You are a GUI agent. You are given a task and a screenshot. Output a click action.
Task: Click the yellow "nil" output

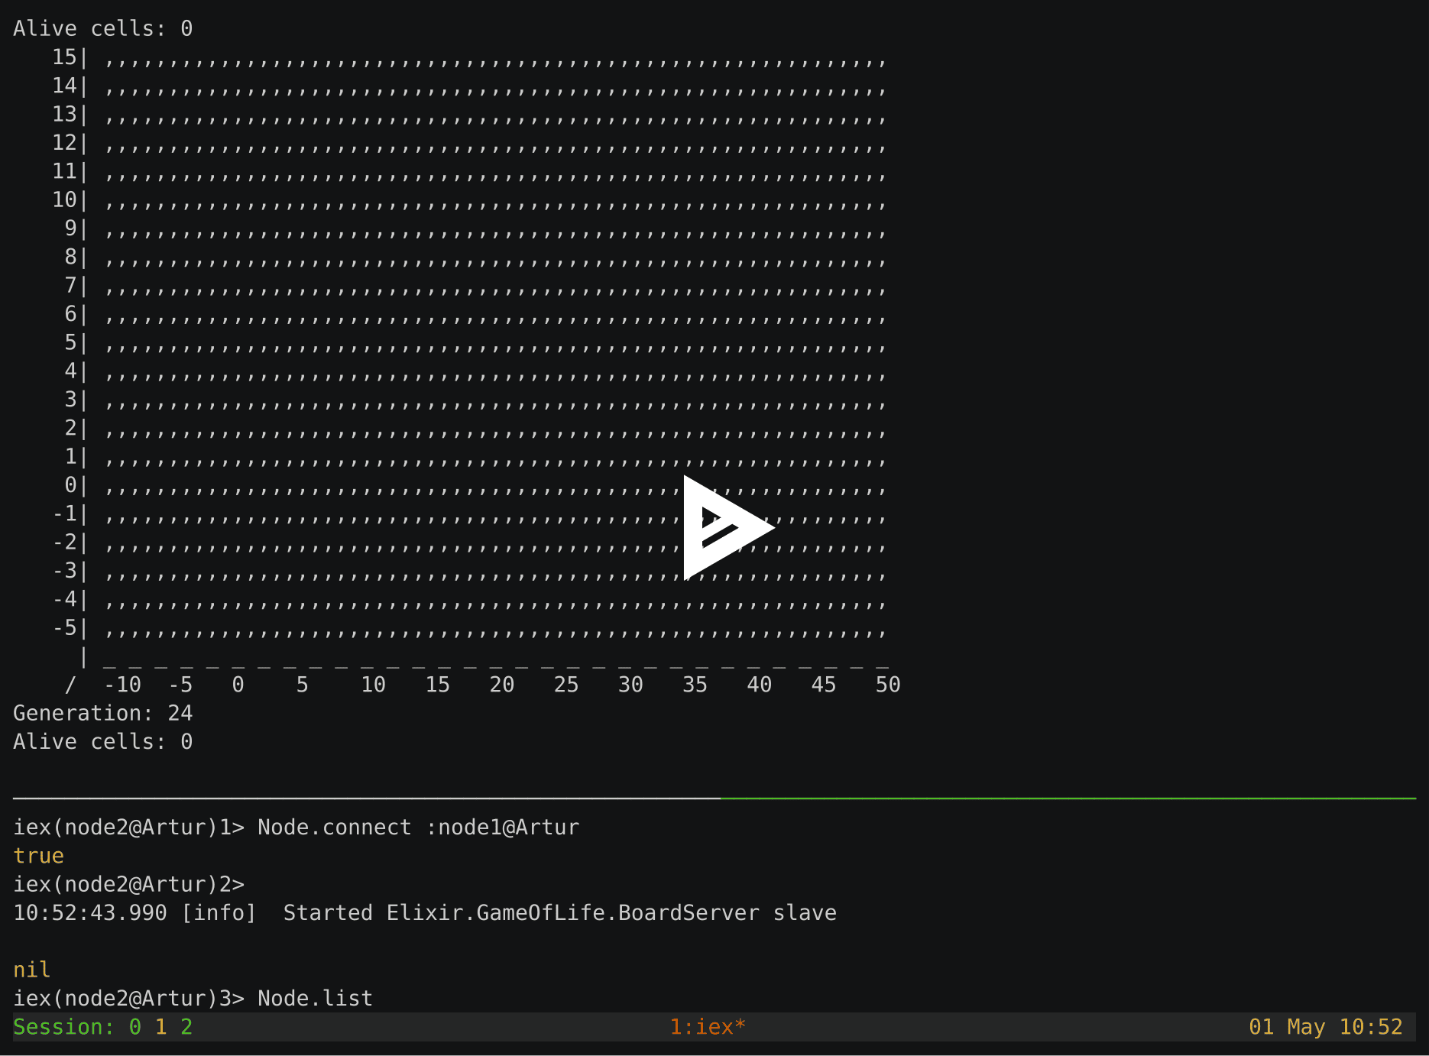[32, 970]
